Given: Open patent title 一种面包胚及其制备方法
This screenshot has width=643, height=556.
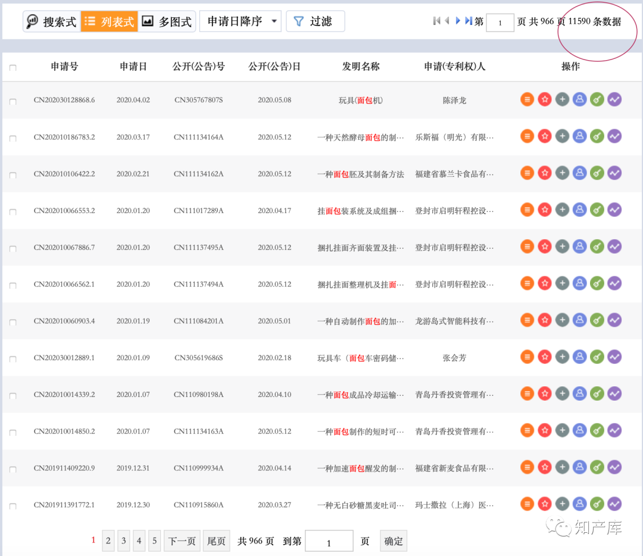Looking at the screenshot, I should tap(360, 174).
